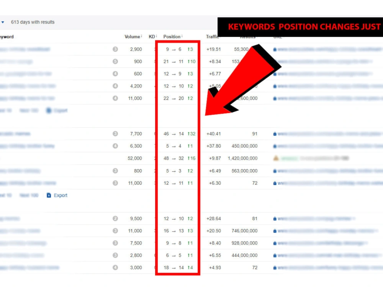Viewport: 383px width, 287px height.
Task: Click warning triangle icon in 52,000 volume row
Action: (x=276, y=158)
